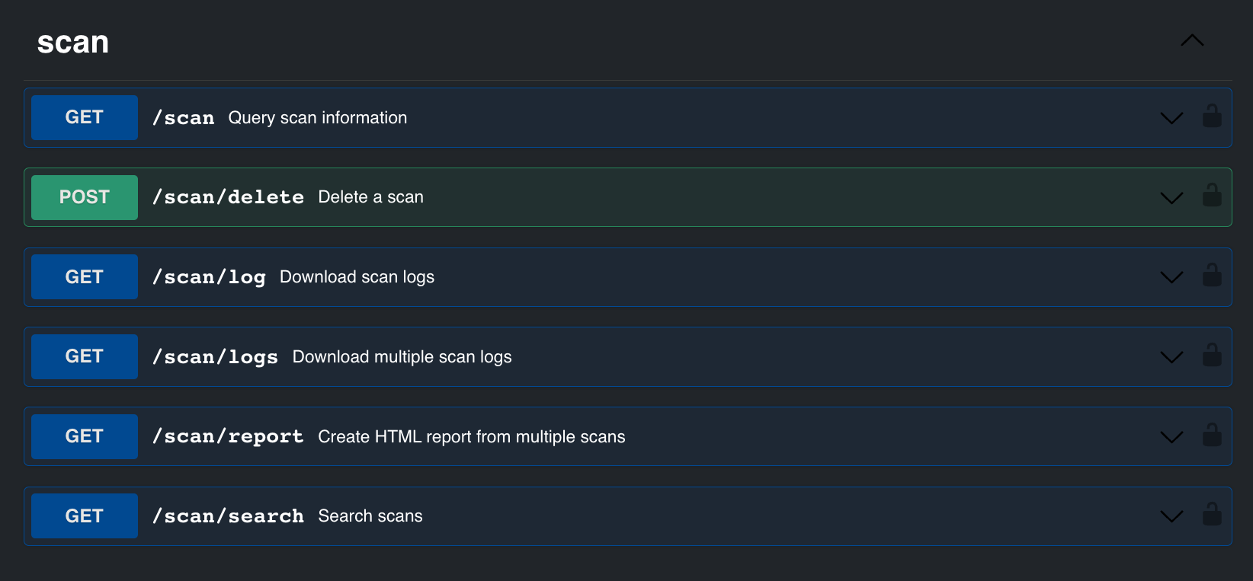Viewport: 1253px width, 581px height.
Task: Click the 'Delete a scan' description
Action: pyautogui.click(x=370, y=197)
